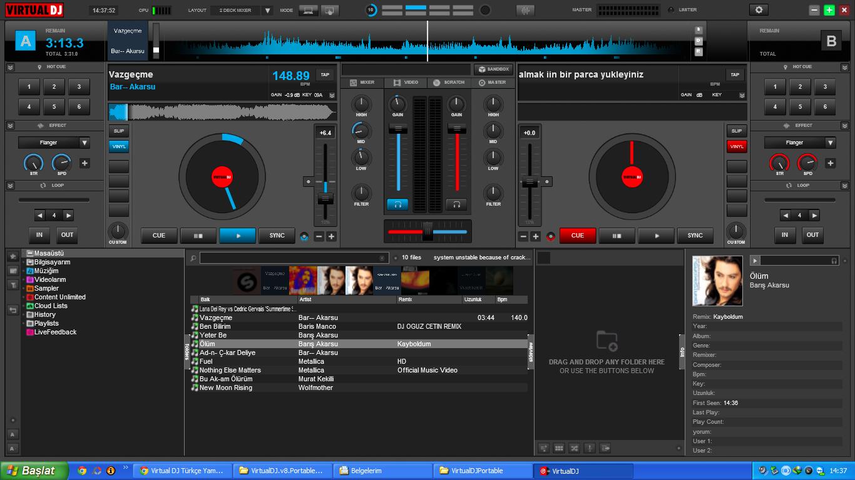This screenshot has width=855, height=480.
Task: Click the music note icon beside Fuel track
Action: point(195,361)
